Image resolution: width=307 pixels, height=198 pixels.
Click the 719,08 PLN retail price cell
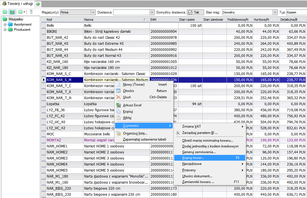tap(293, 110)
